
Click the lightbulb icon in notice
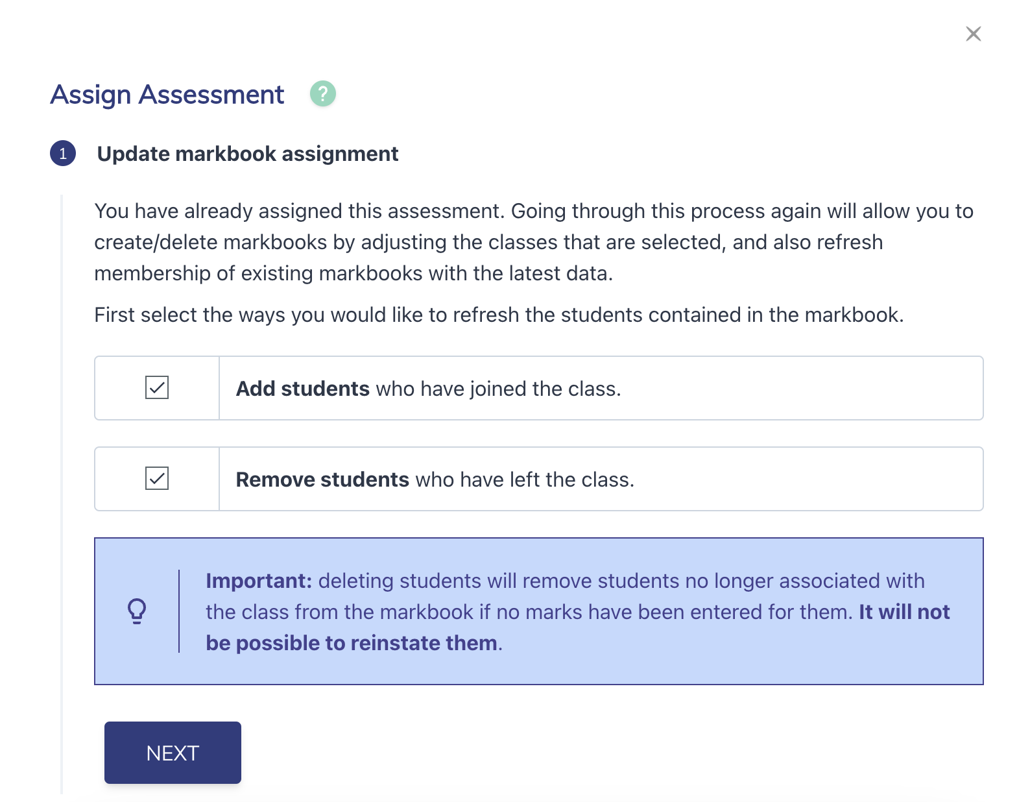point(137,611)
